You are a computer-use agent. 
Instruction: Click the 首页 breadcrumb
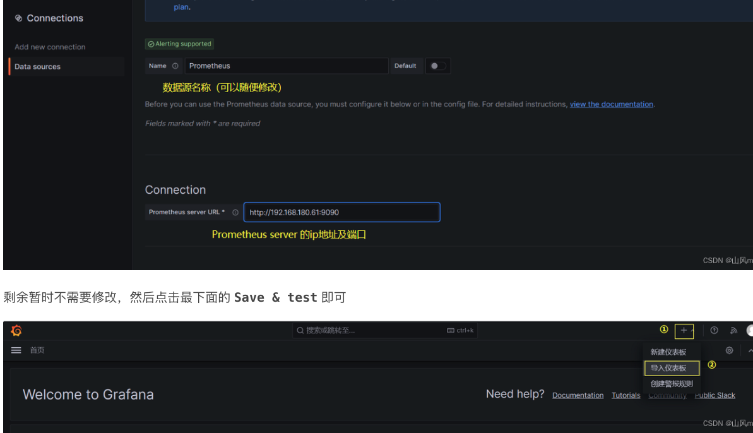pyautogui.click(x=37, y=350)
